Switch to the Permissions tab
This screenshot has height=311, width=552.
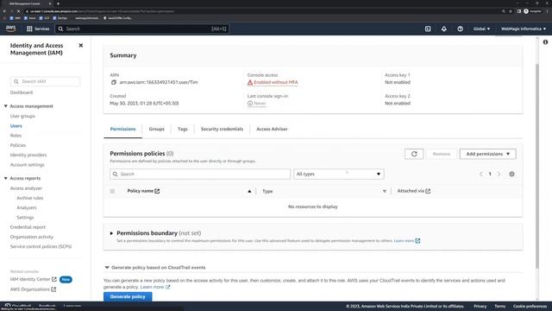coord(122,129)
